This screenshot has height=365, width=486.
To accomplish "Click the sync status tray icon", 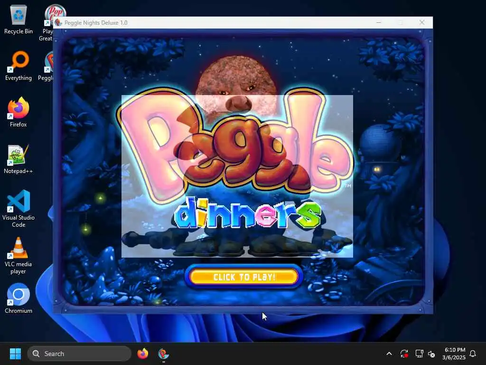I will click(404, 354).
